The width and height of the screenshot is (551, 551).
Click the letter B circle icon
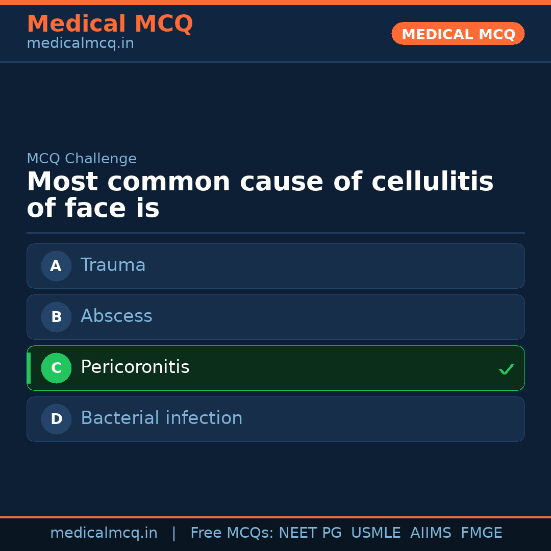pyautogui.click(x=56, y=317)
